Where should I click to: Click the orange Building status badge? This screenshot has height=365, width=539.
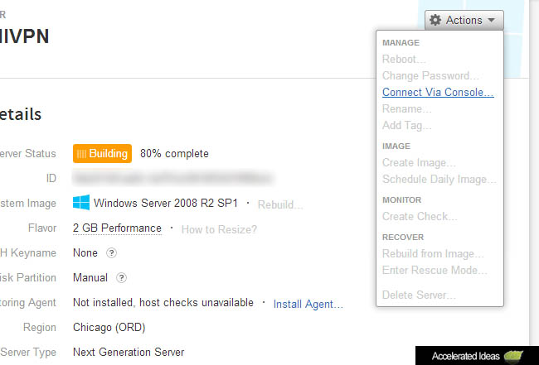[x=102, y=153]
